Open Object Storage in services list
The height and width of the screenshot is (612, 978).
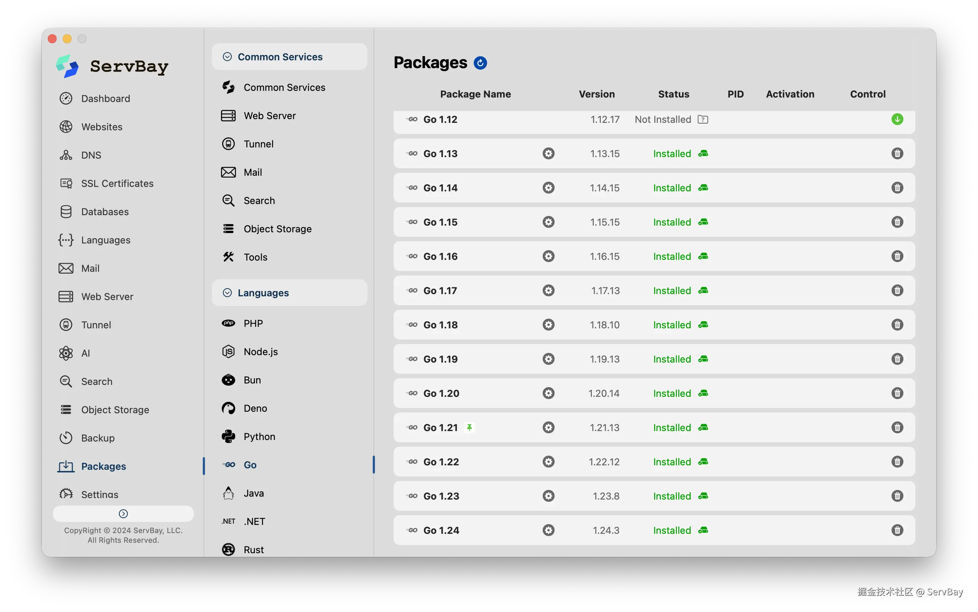click(x=277, y=229)
